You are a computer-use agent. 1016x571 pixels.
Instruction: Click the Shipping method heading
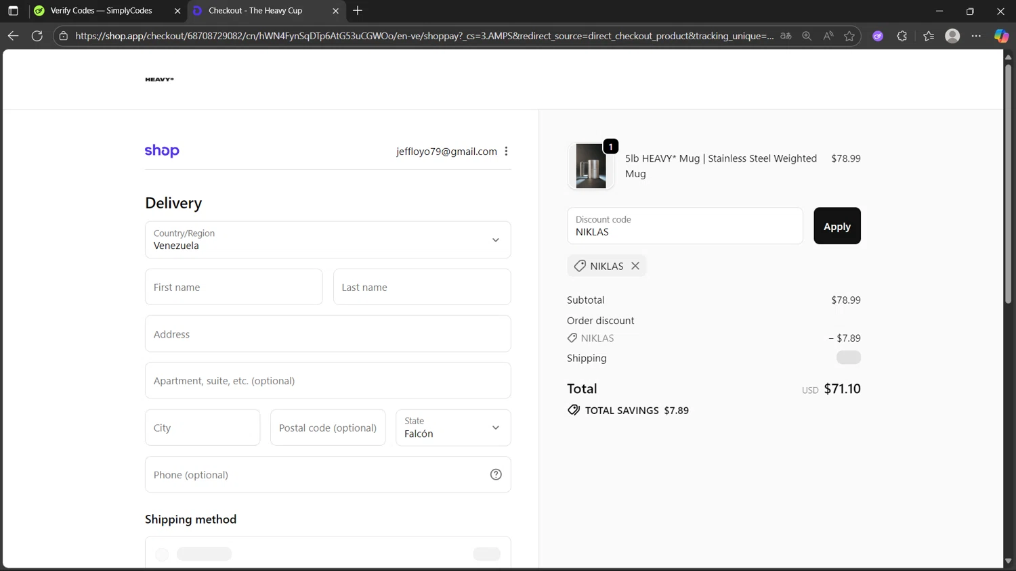[x=190, y=519]
